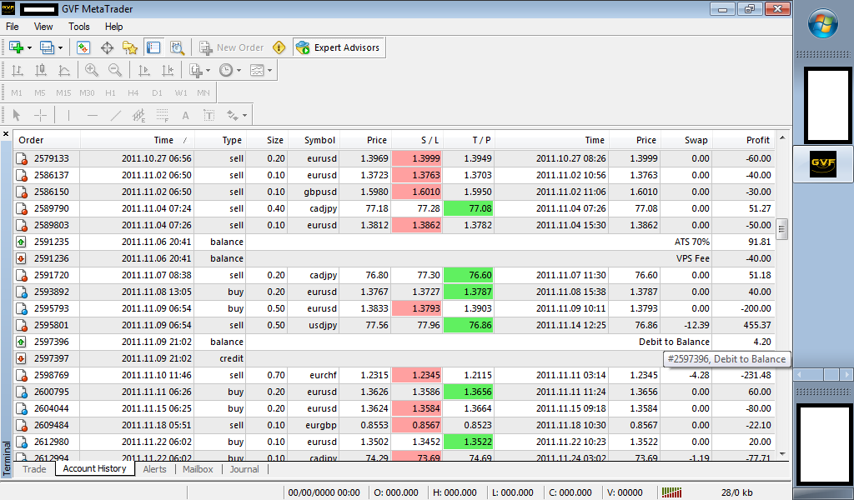
Task: Toggle the Terminal panel toolbar button
Action: pos(153,47)
